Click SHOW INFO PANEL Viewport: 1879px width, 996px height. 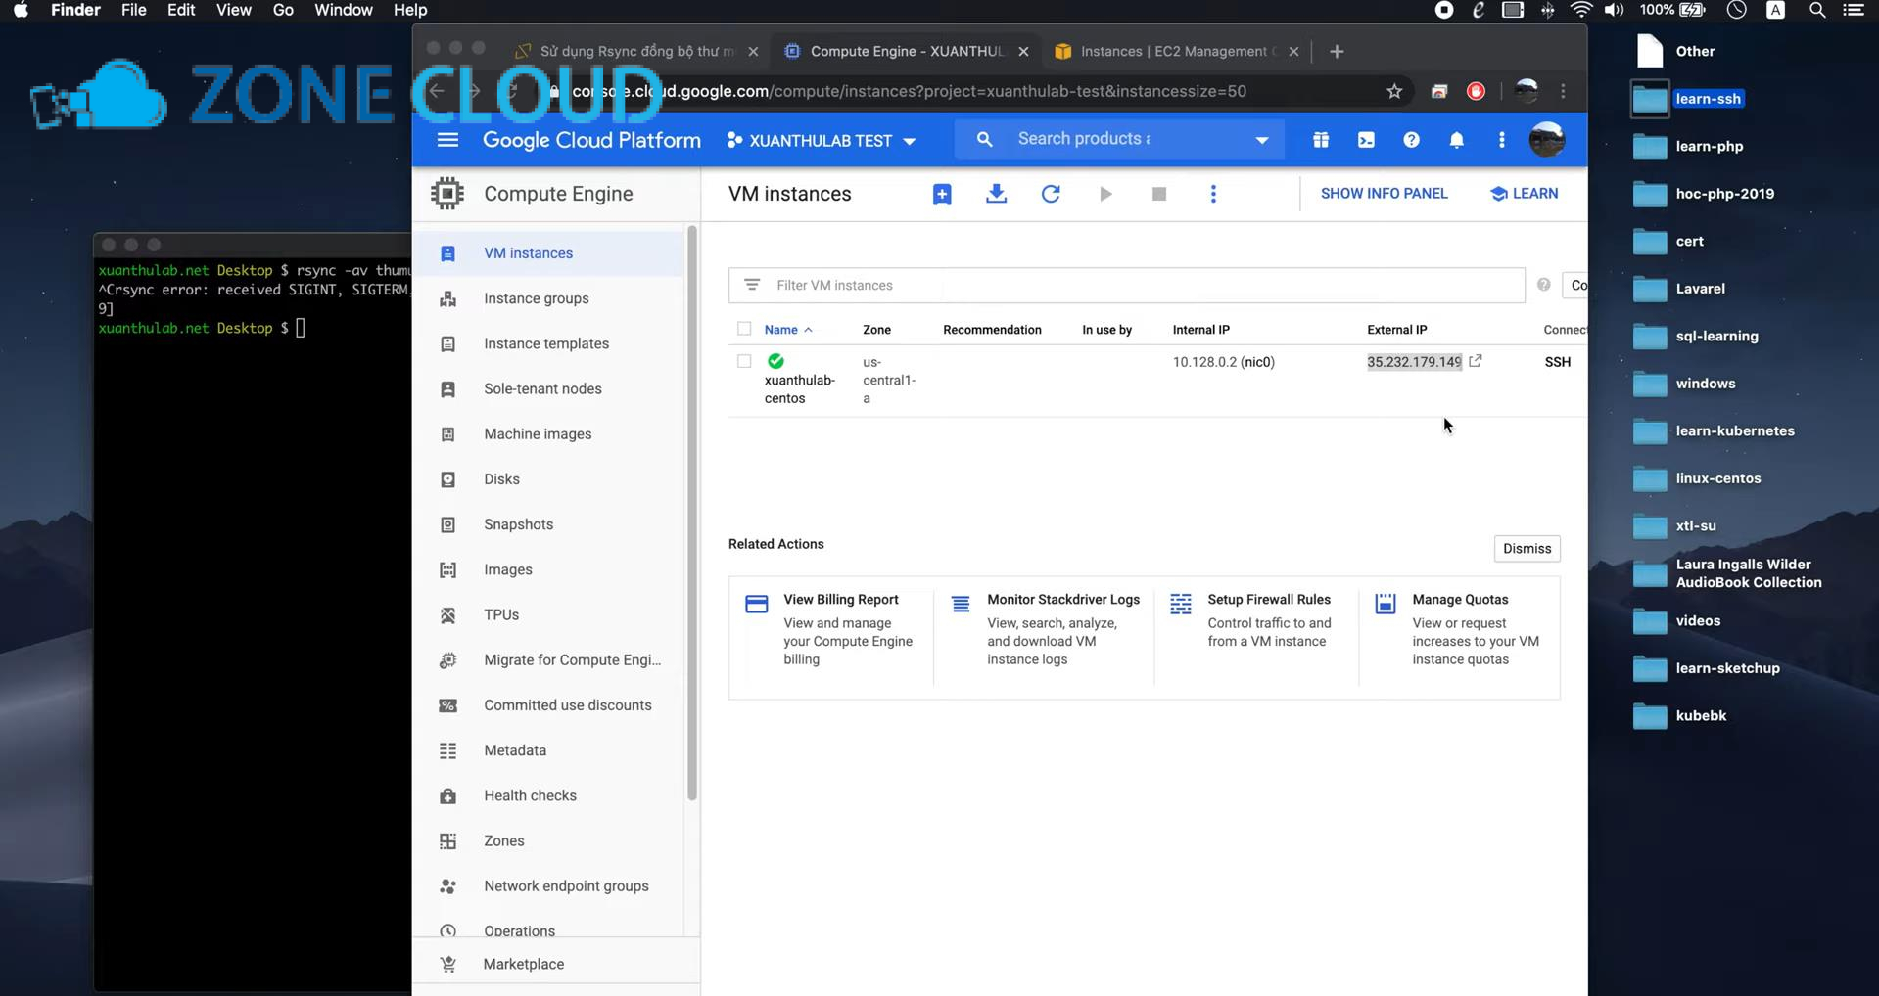pos(1384,193)
